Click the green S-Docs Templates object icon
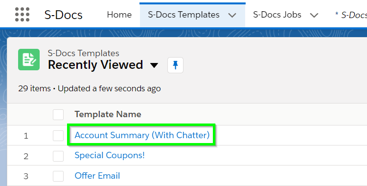 pyautogui.click(x=29, y=60)
